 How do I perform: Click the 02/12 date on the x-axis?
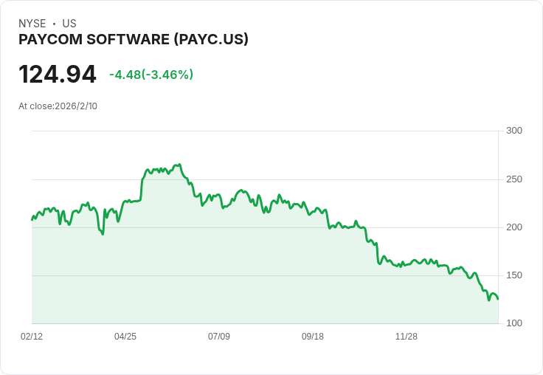tap(32, 337)
